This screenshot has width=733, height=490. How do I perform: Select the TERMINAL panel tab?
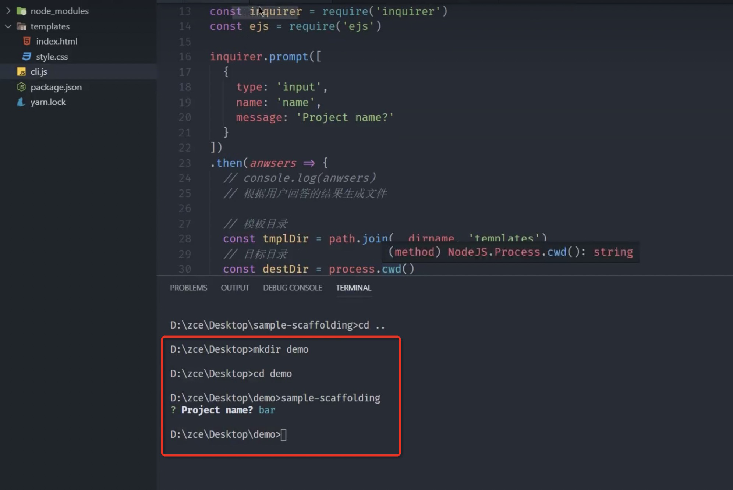tap(353, 288)
